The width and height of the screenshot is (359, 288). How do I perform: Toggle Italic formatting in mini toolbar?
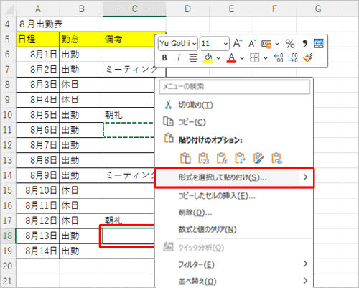click(179, 57)
